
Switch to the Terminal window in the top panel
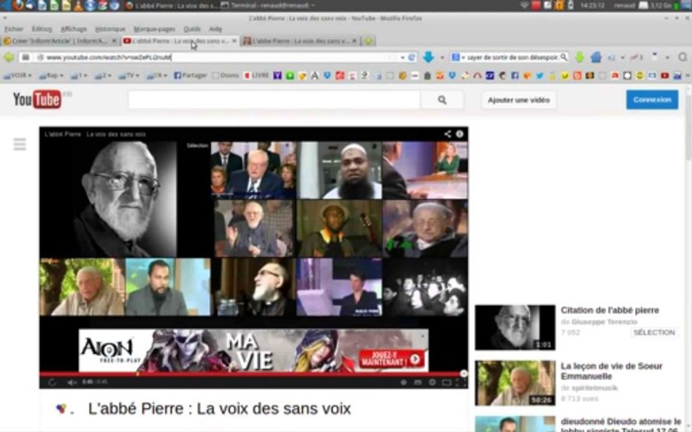coord(267,5)
